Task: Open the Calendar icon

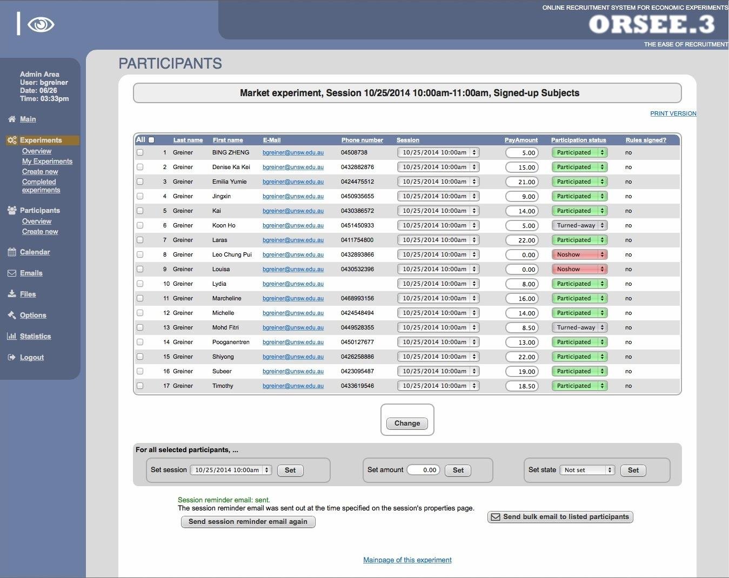Action: [11, 252]
